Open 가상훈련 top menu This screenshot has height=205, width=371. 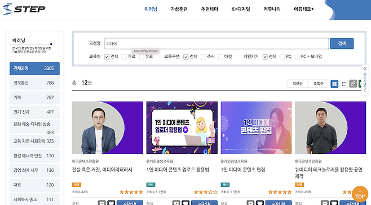pos(179,9)
